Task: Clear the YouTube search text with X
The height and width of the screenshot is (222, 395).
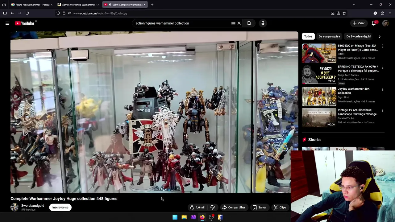Action: click(239, 23)
